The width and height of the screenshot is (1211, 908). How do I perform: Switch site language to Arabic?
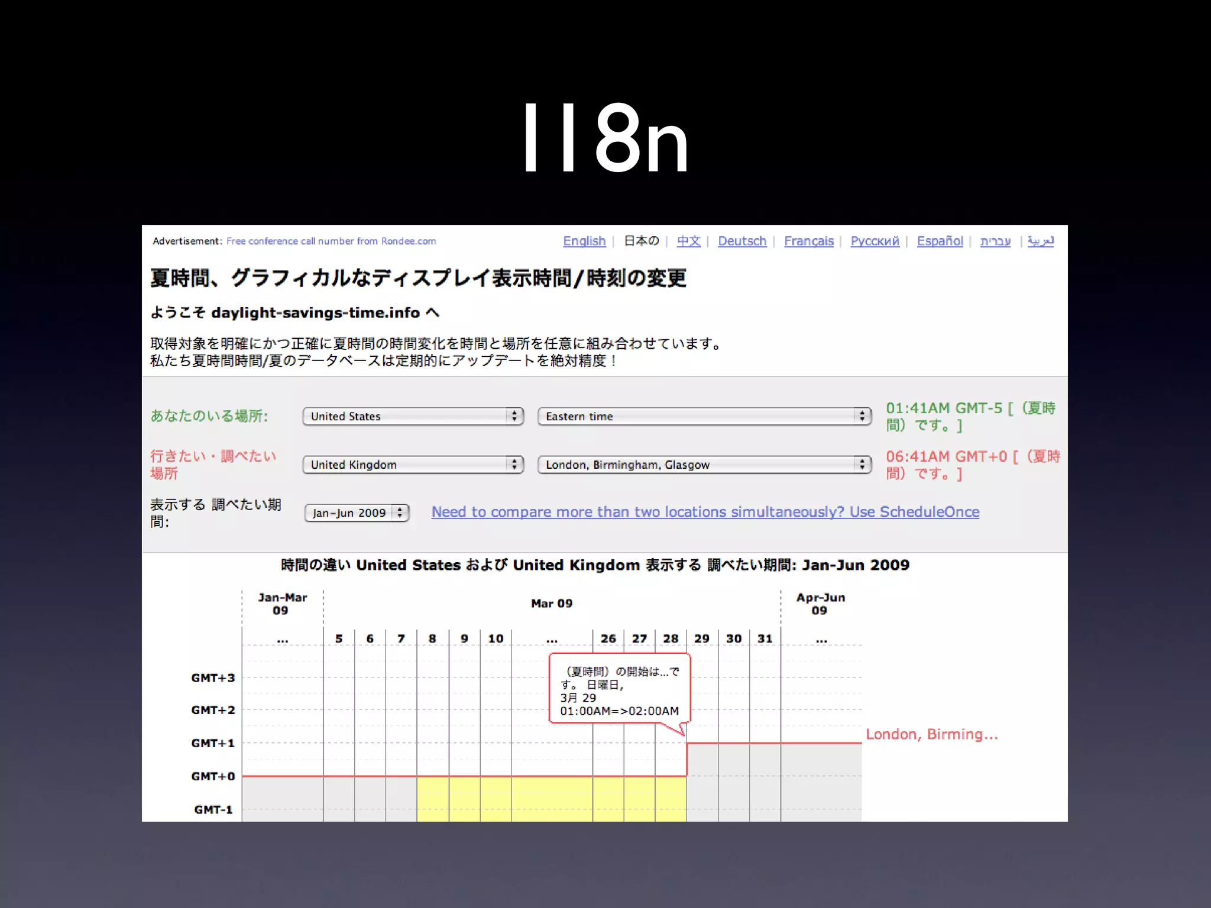1041,241
